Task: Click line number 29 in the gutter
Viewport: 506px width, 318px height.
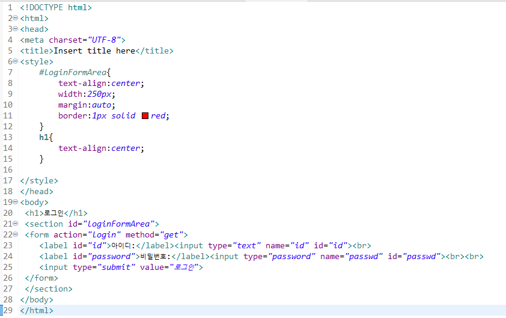Action: point(8,311)
